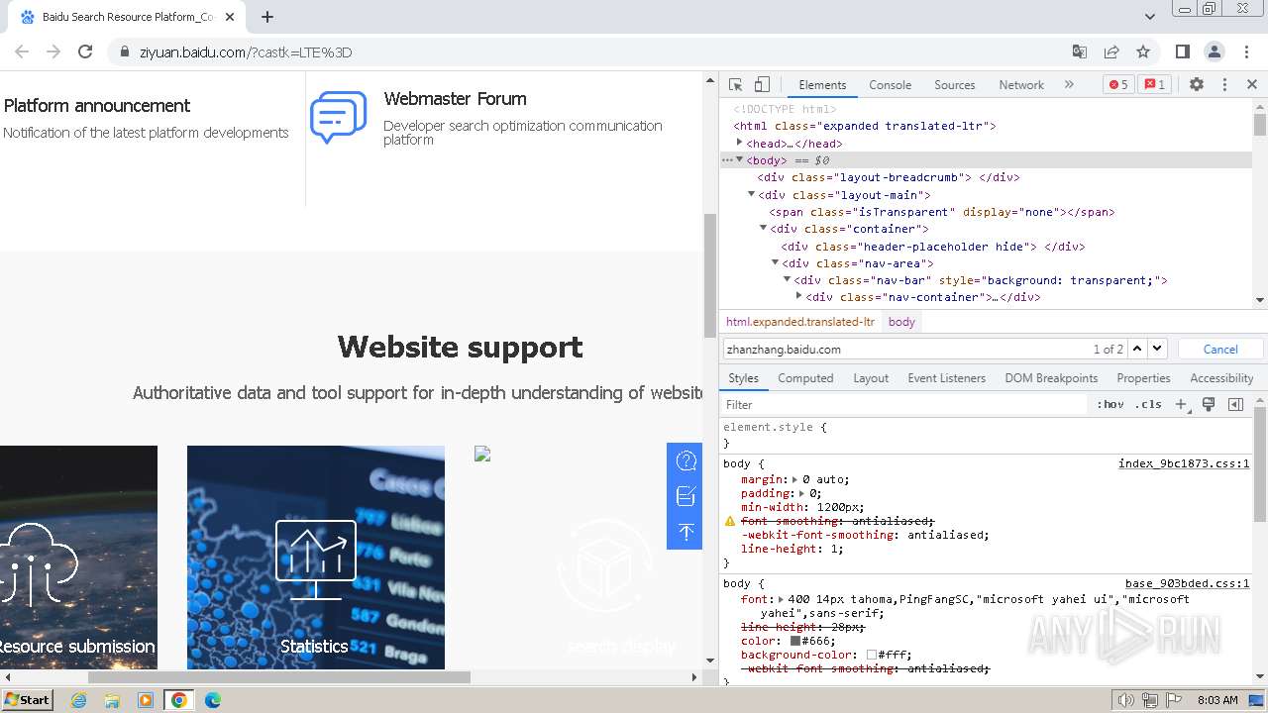Image resolution: width=1268 pixels, height=713 pixels.
Task: Toggle the rendering emulations brush icon
Action: pyautogui.click(x=1209, y=404)
